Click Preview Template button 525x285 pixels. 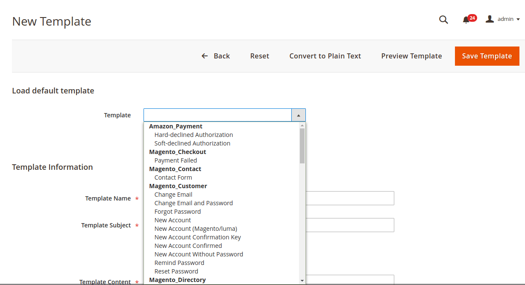pos(411,56)
